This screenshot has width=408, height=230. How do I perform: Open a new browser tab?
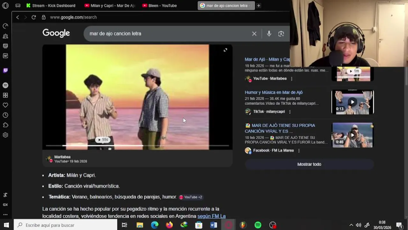coord(259,5)
